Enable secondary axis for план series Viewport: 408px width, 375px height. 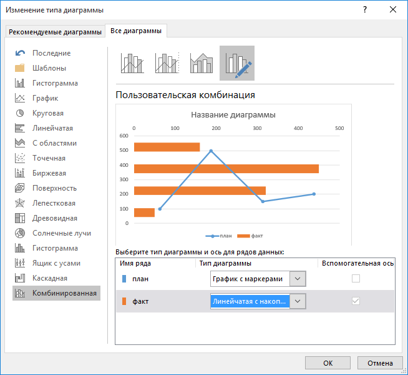[356, 279]
